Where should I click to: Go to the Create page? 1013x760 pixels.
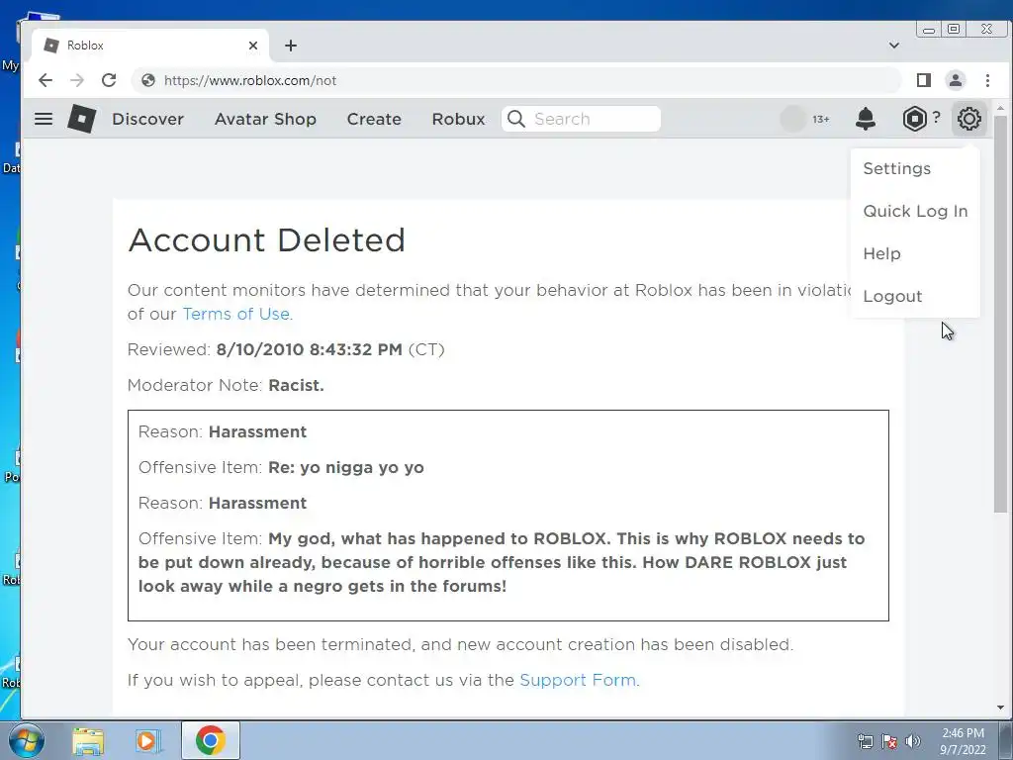[374, 119]
